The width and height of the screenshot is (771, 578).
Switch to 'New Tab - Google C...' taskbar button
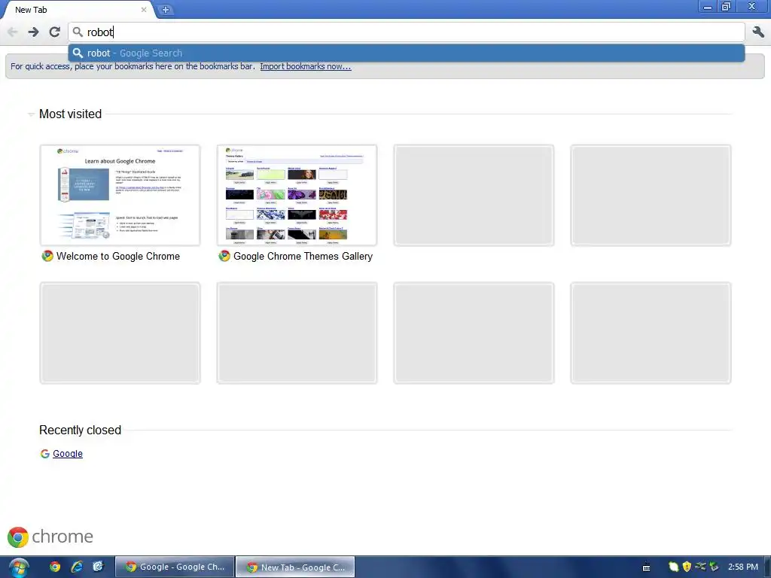(x=295, y=567)
